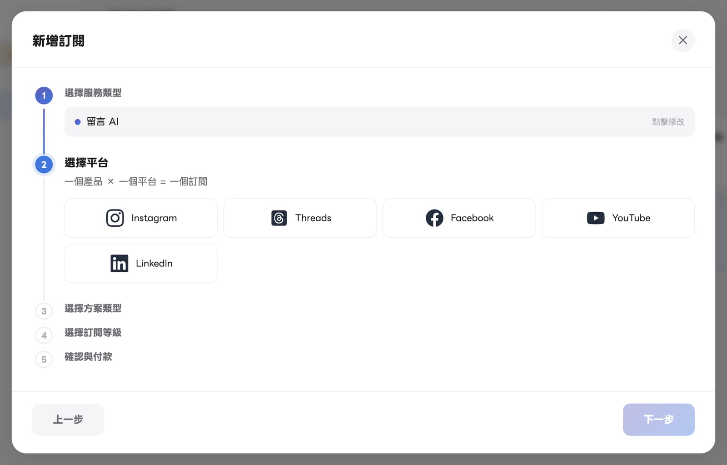The width and height of the screenshot is (727, 465).
Task: Click the 選擇服務類型 step heading
Action: tap(93, 93)
